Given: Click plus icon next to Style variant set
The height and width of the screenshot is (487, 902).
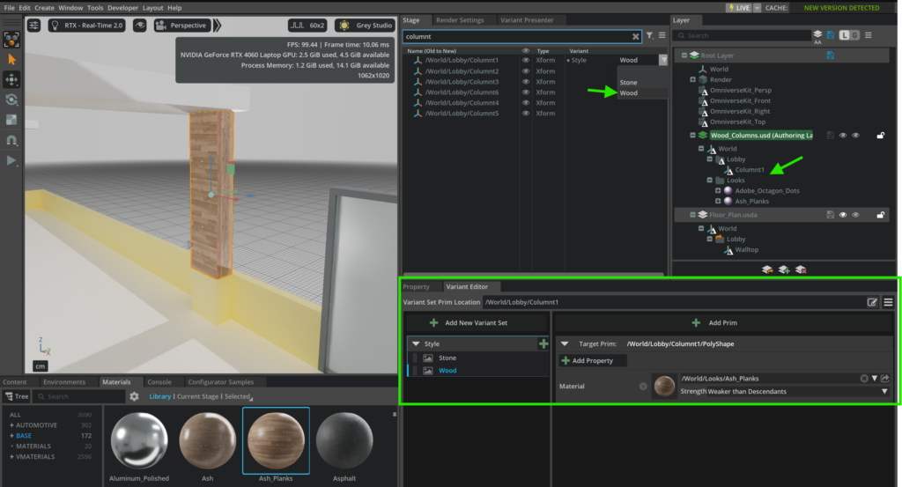Looking at the screenshot, I should click(x=543, y=344).
